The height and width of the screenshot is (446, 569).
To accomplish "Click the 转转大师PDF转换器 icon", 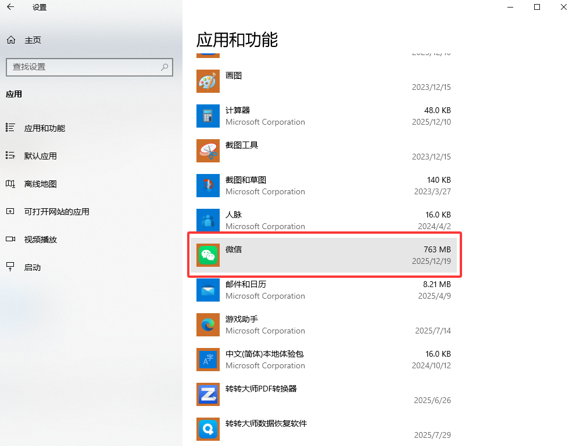I will 207,394.
